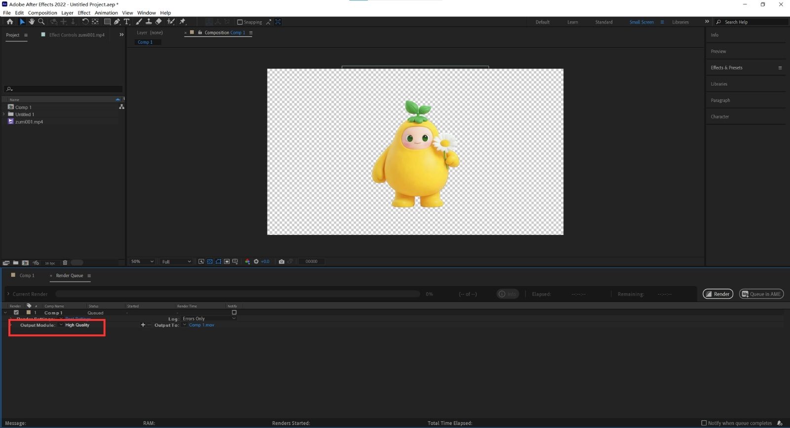Open the 50% magnification dropdown
This screenshot has width=790, height=428.
(x=142, y=261)
